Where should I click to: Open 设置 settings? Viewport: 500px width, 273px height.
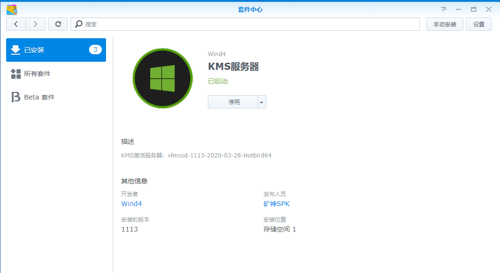pos(479,24)
